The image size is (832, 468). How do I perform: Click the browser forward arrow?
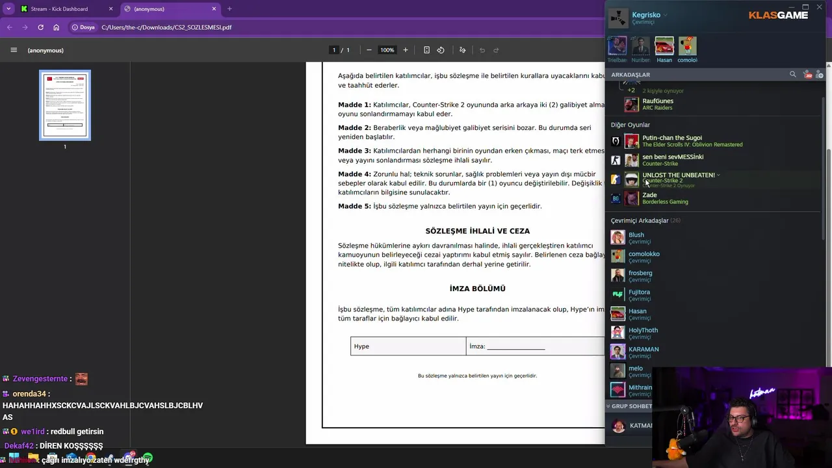pos(25,27)
